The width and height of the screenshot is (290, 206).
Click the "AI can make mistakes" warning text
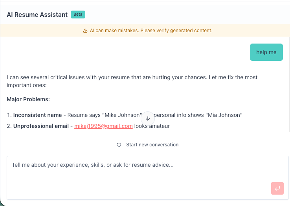pos(151,31)
